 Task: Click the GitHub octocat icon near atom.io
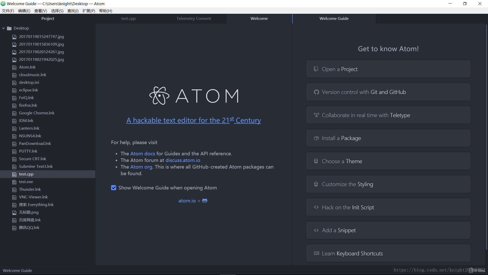[205, 201]
